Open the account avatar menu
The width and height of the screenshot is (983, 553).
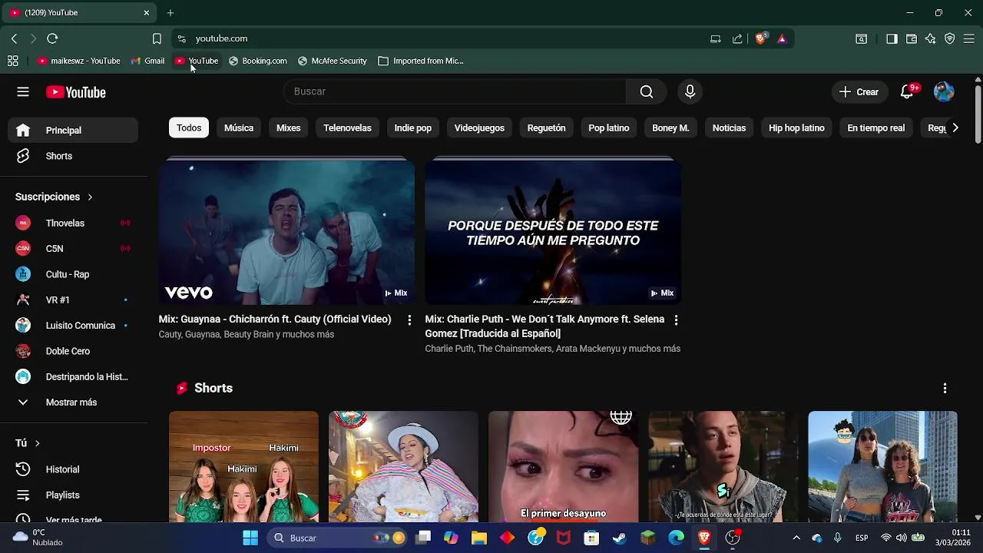(x=944, y=92)
